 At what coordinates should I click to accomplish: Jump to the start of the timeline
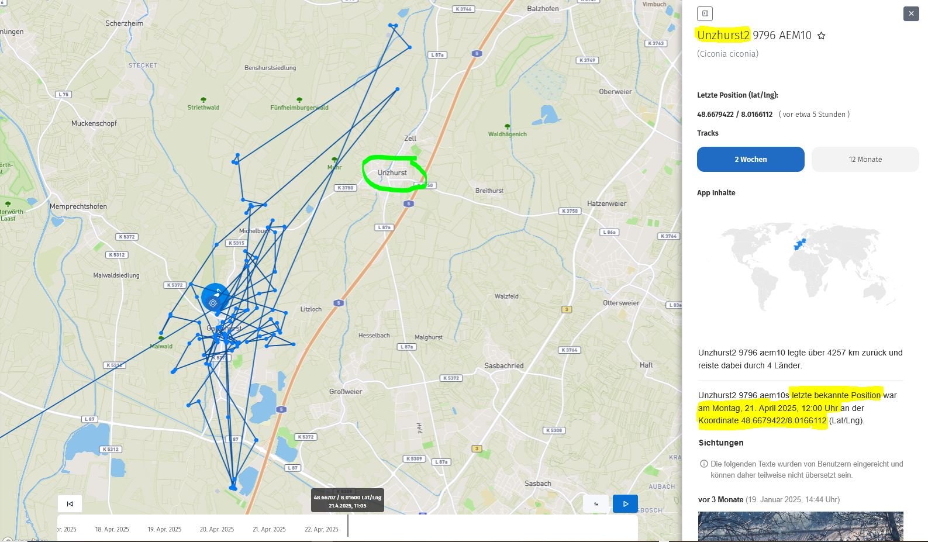pos(70,503)
